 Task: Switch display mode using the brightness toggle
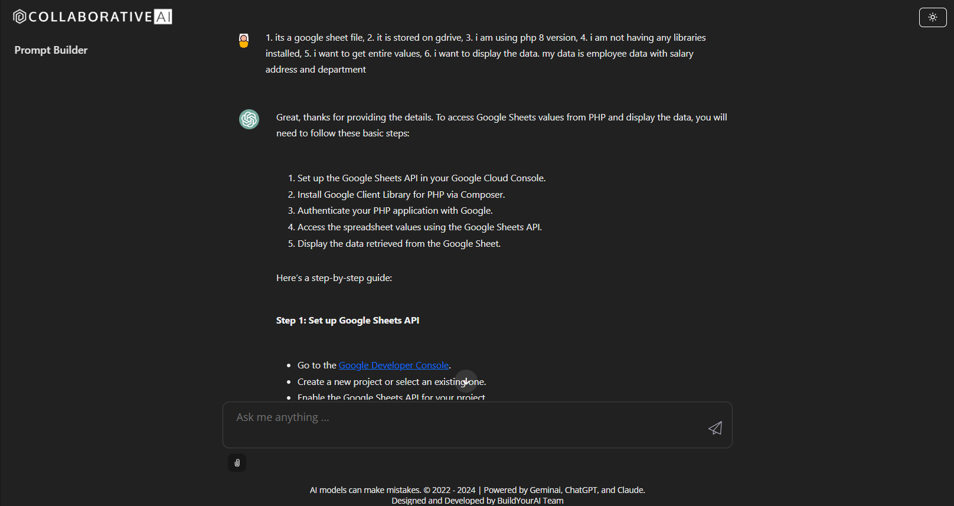pos(933,17)
